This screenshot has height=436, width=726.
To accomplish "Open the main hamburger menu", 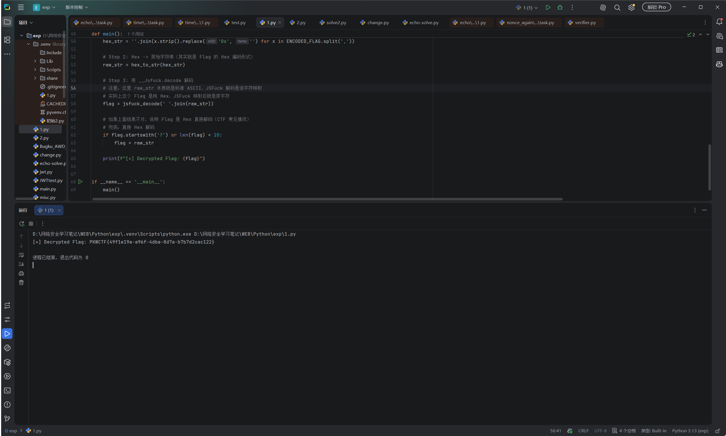I will 20,7.
